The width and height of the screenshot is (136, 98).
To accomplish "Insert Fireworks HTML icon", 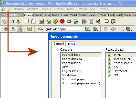I will pyautogui.click(x=55, y=21).
